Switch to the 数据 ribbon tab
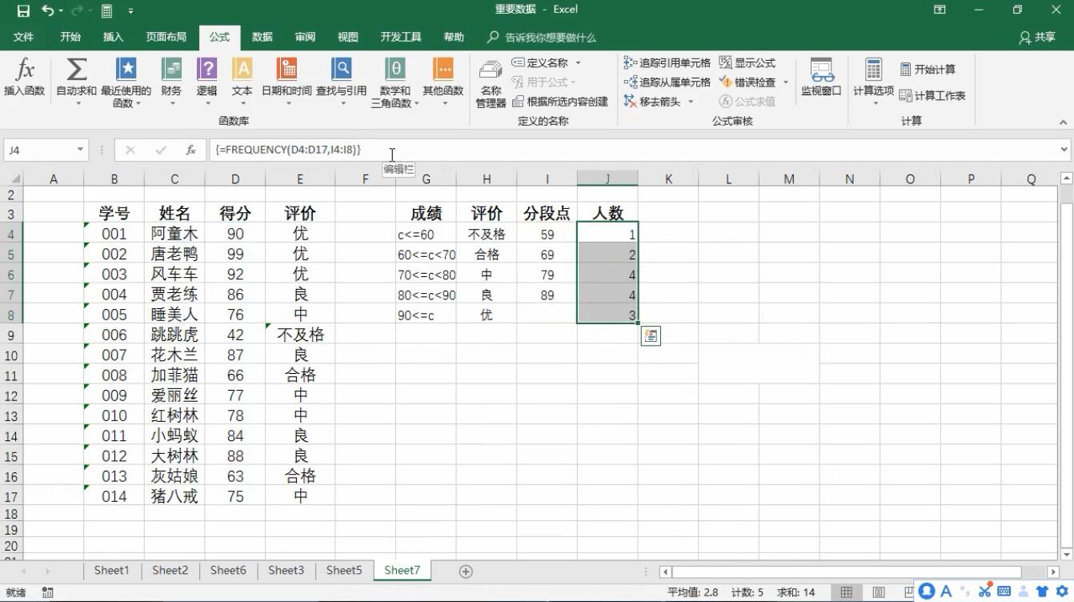This screenshot has width=1074, height=602. (262, 37)
